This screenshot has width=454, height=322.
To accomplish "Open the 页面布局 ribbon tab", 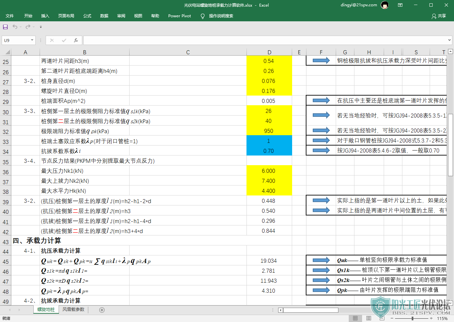I will pyautogui.click(x=66, y=16).
